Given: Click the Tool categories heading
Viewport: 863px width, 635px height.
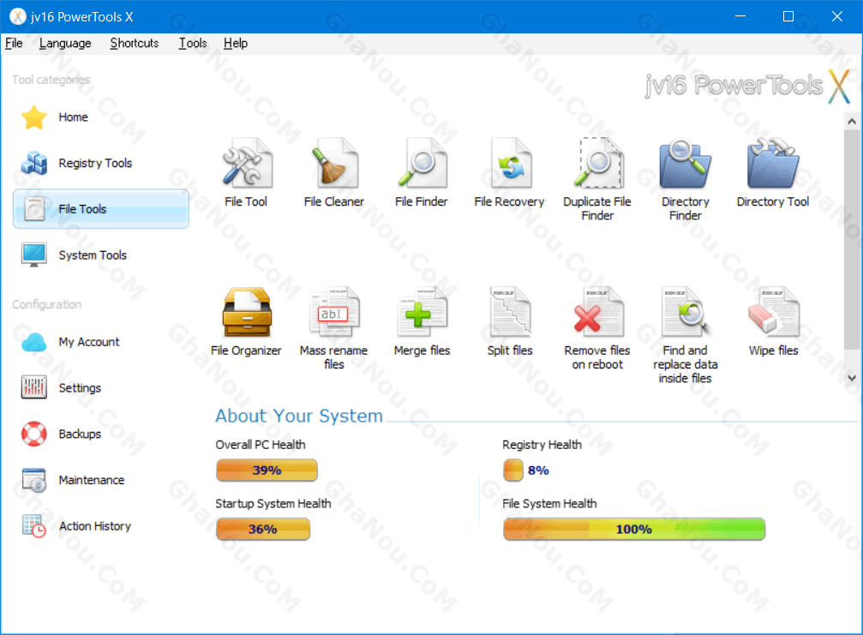Looking at the screenshot, I should tap(51, 80).
